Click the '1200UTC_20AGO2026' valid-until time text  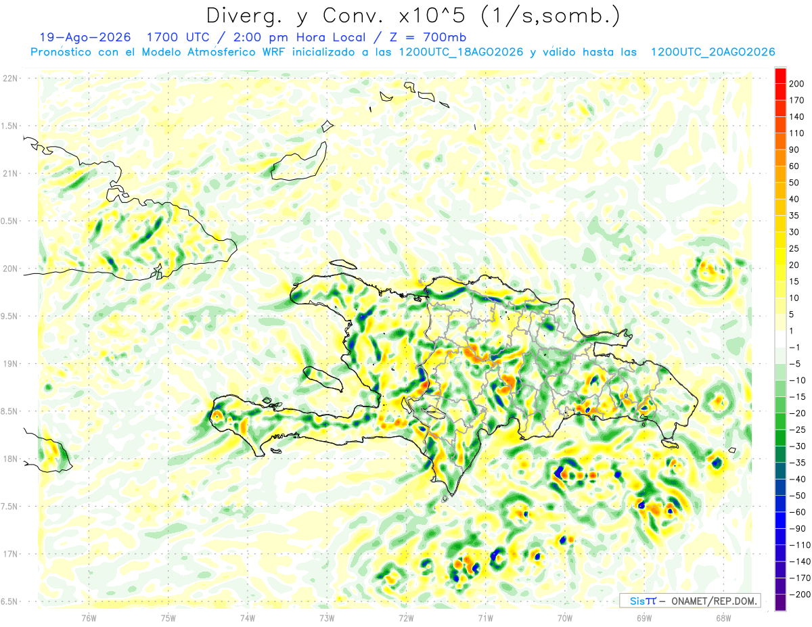(713, 52)
